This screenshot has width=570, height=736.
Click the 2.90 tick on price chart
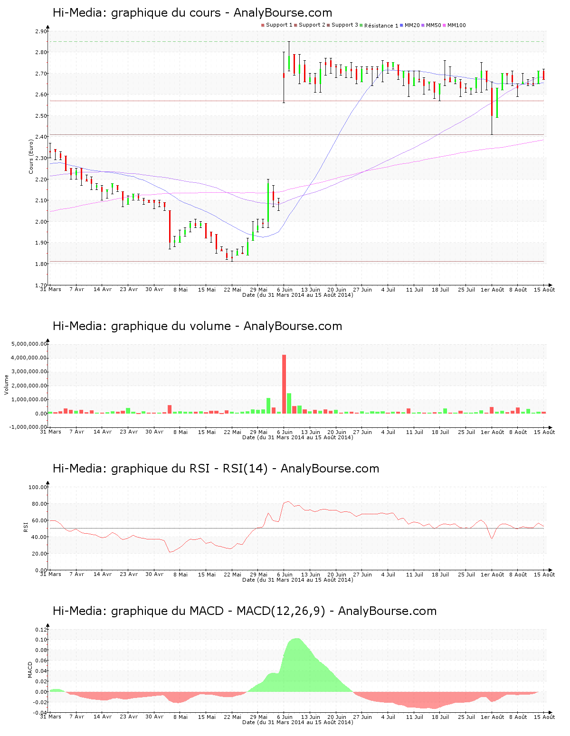tap(41, 31)
